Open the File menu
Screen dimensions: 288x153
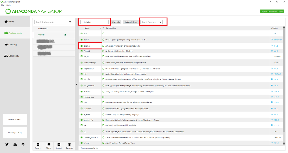[3, 5]
